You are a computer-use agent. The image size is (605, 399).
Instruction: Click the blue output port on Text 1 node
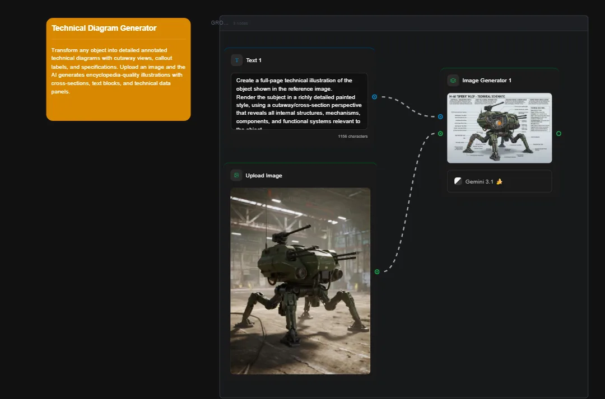click(x=374, y=97)
